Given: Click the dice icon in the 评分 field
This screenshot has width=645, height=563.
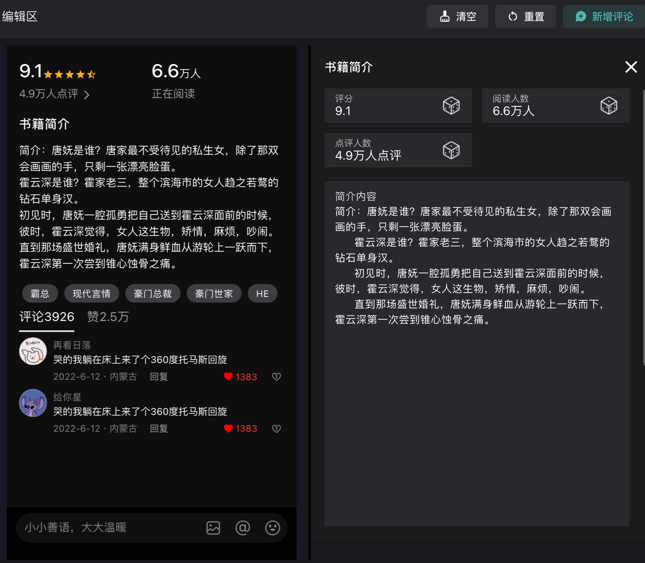Looking at the screenshot, I should click(x=451, y=106).
